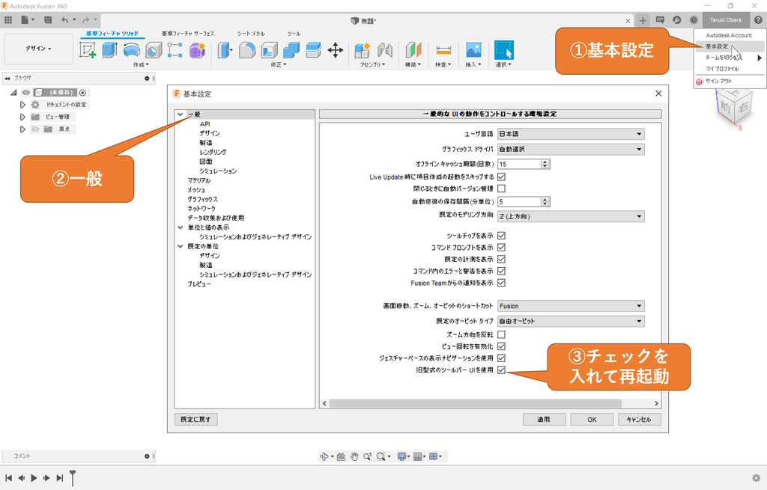Screen dimensions: 767x490
Task: Enable reverse zoom direction checkbox
Action: (501, 334)
